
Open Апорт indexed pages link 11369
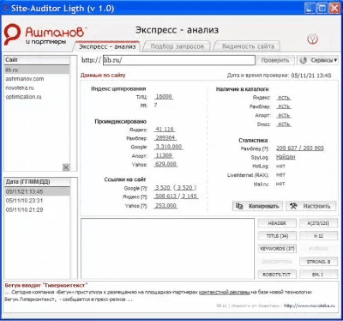[x=164, y=156]
